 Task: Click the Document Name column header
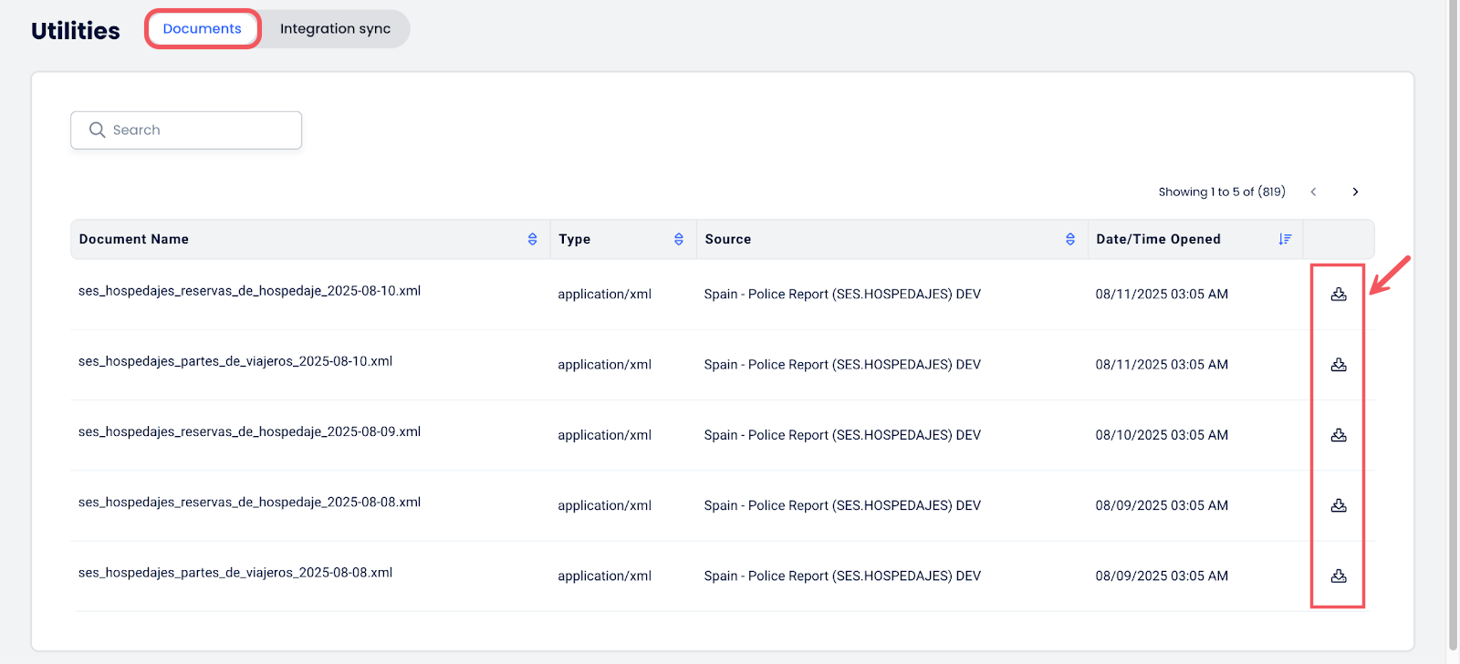tap(134, 239)
